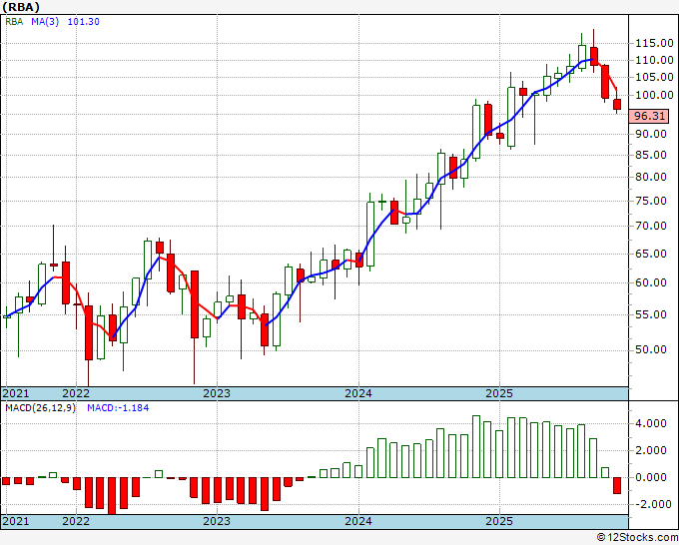This screenshot has width=679, height=545.
Task: Click the 2.000 MACD axis label
Action: pyautogui.click(x=651, y=450)
